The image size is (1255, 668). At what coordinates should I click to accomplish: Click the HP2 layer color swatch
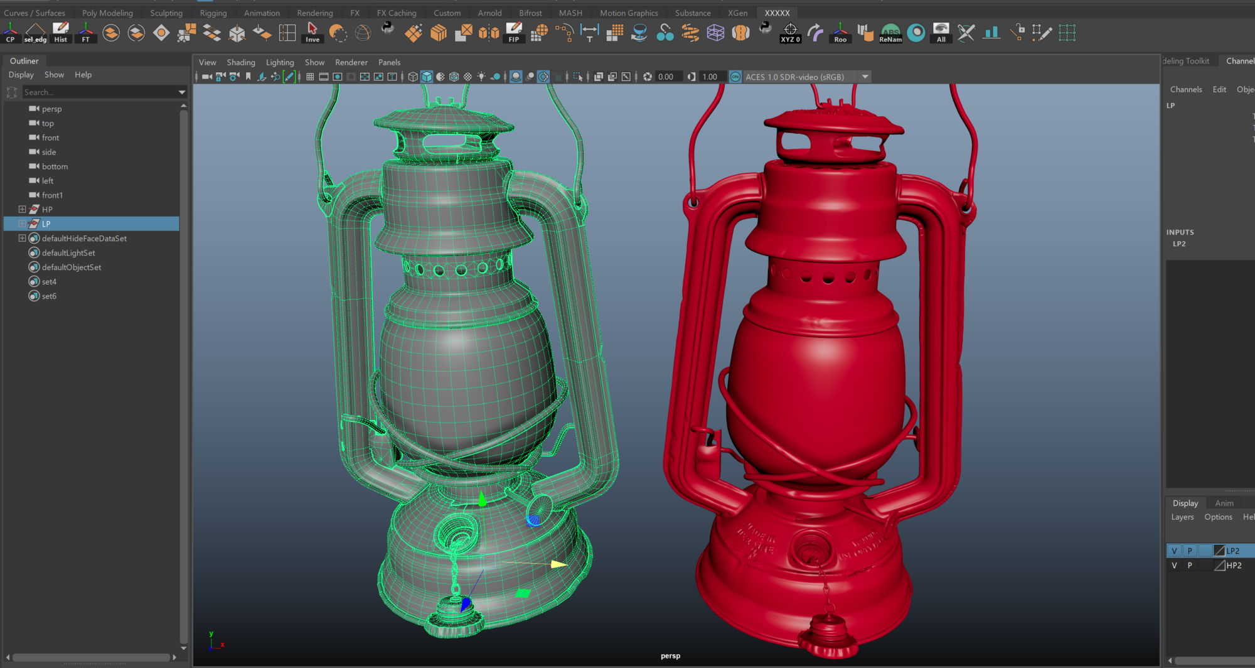[x=1219, y=565]
